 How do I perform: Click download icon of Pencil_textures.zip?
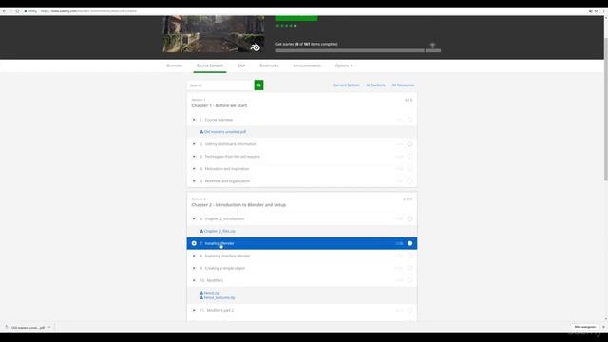pos(201,297)
